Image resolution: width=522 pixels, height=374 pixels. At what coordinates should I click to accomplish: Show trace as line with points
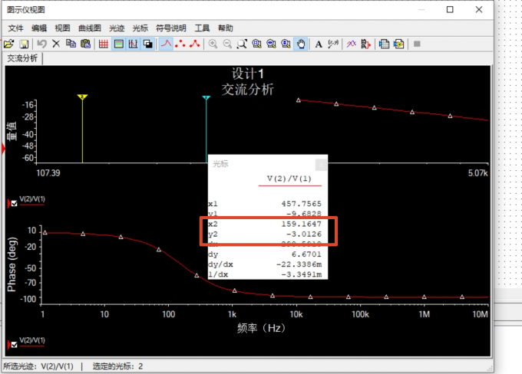coord(195,44)
